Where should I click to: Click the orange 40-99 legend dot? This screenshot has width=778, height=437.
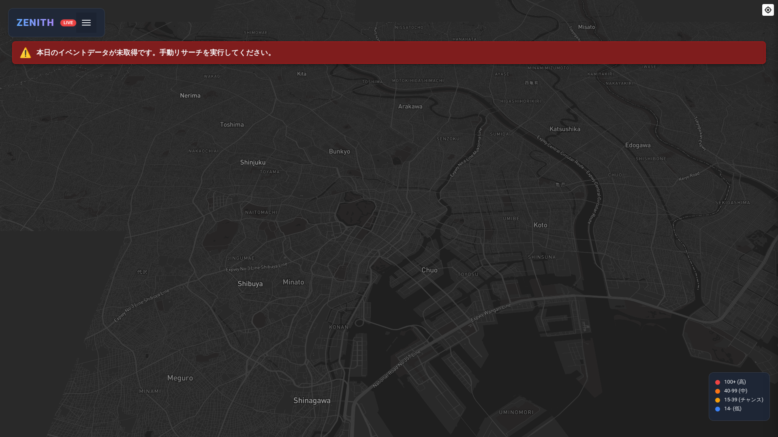click(x=718, y=391)
